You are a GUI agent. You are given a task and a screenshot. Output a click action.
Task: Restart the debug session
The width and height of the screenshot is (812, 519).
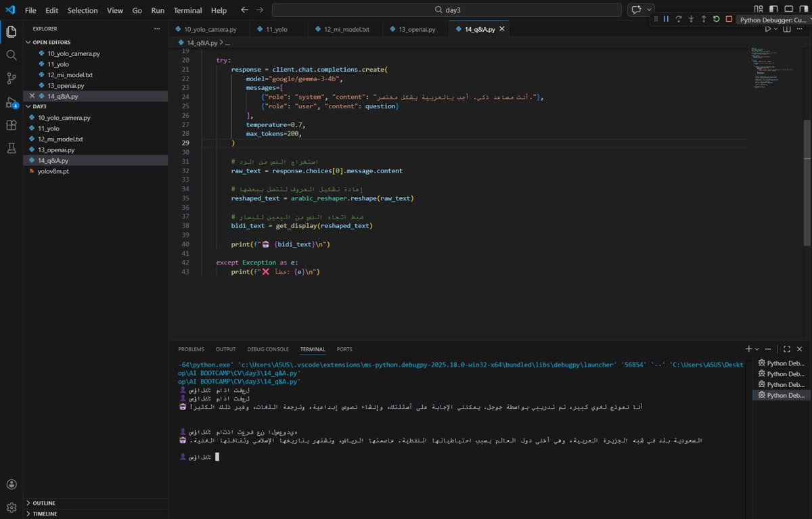click(x=716, y=19)
